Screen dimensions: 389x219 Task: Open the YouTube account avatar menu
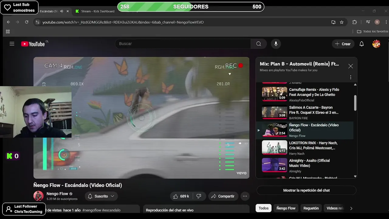coord(376,44)
